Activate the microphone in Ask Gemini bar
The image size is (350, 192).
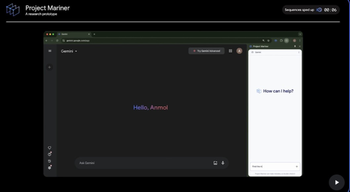click(x=223, y=163)
